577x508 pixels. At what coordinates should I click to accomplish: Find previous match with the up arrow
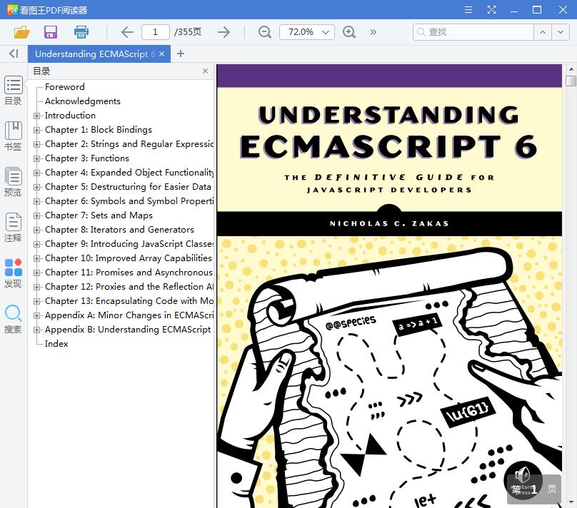pos(543,32)
